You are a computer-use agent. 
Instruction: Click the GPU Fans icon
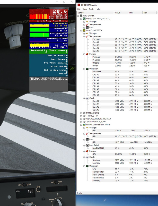coord(87,139)
